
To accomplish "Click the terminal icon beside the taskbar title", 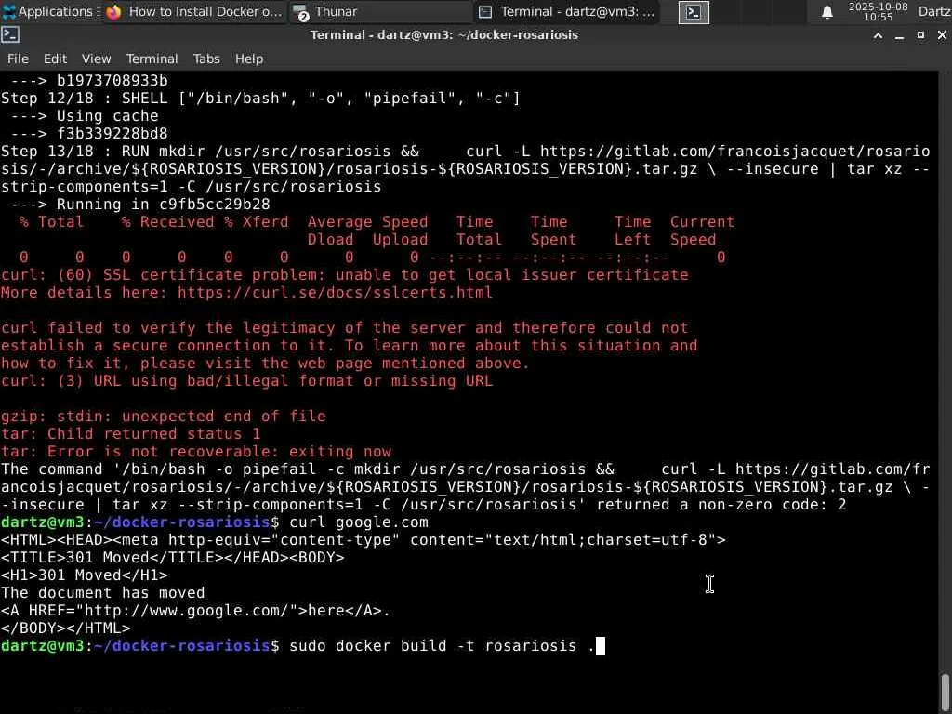I will point(485,11).
